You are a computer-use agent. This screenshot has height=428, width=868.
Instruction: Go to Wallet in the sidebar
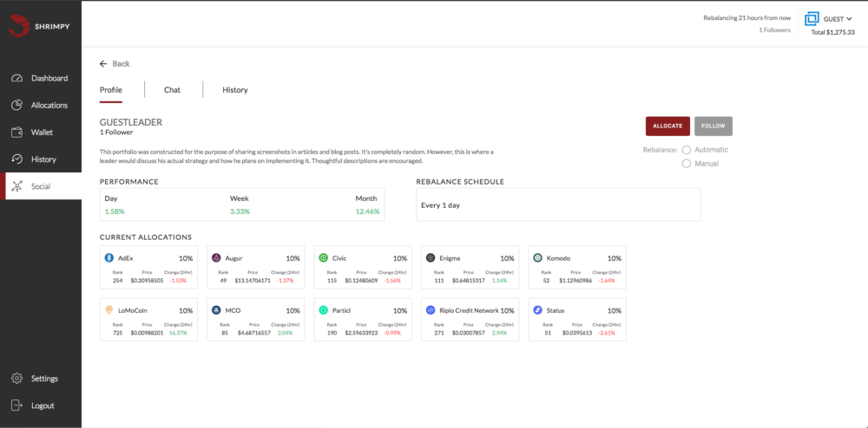click(41, 132)
